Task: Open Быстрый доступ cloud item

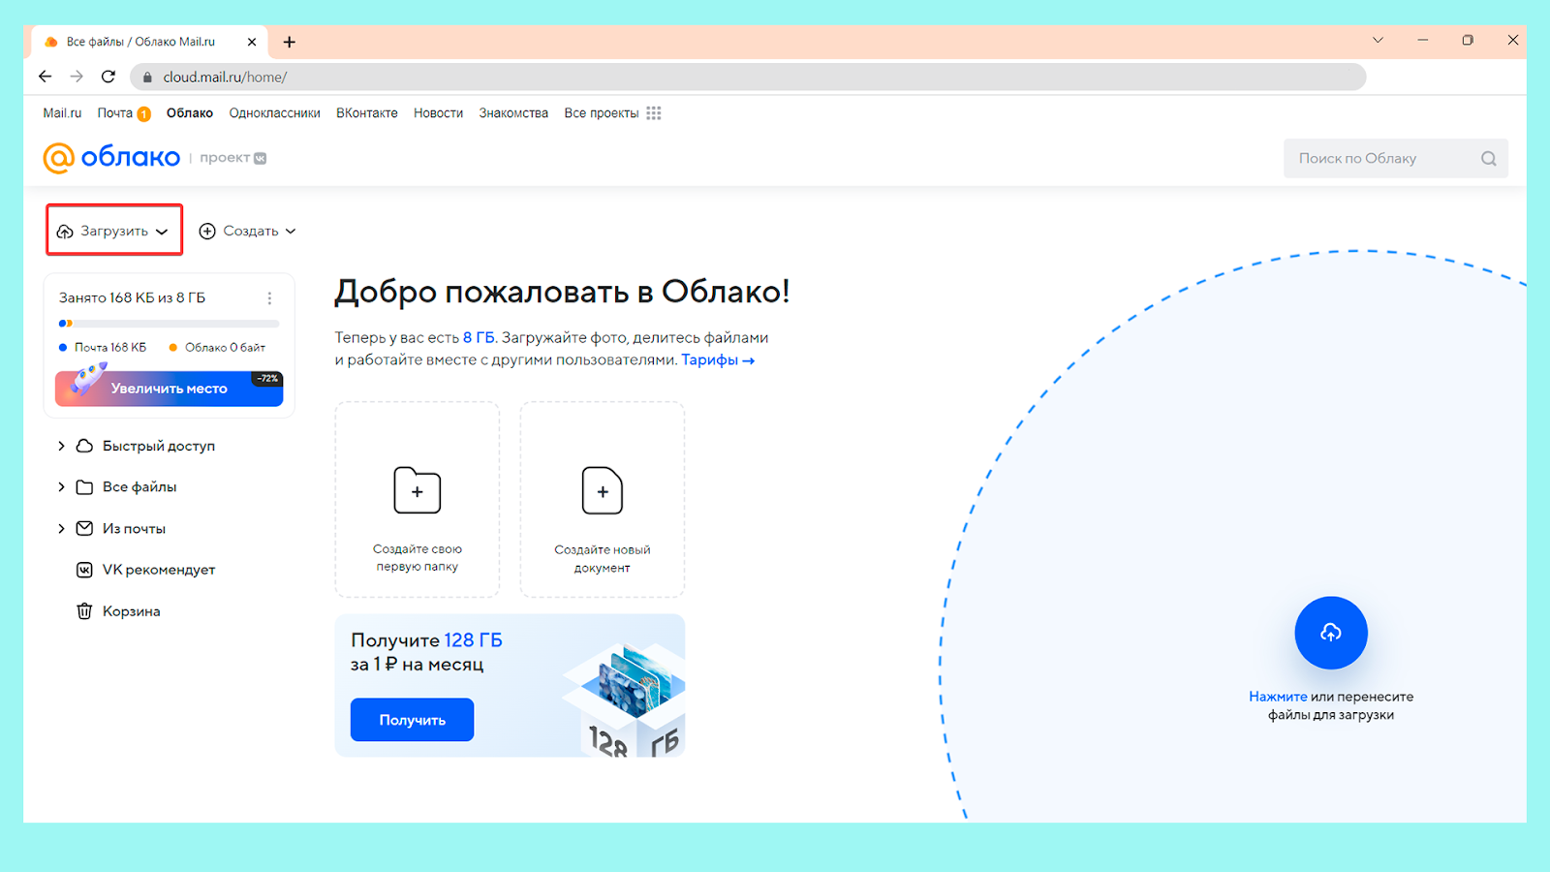Action: point(146,446)
